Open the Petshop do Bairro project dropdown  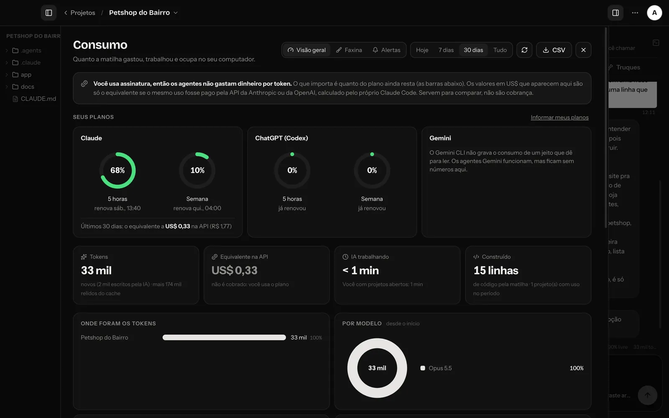click(143, 13)
